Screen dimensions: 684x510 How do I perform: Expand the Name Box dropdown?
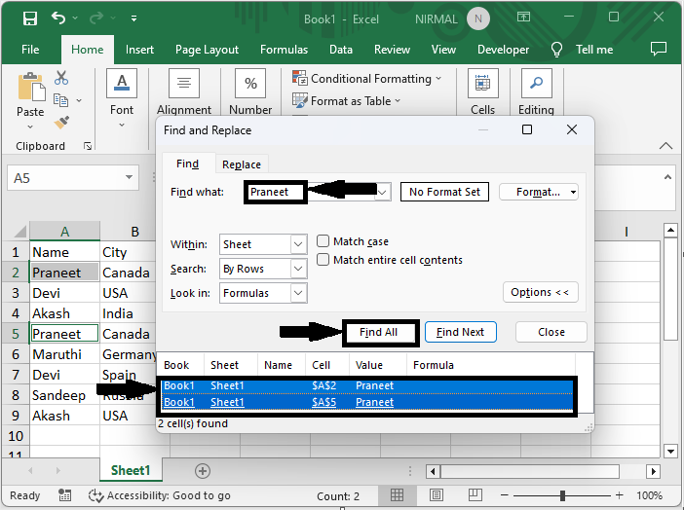129,177
